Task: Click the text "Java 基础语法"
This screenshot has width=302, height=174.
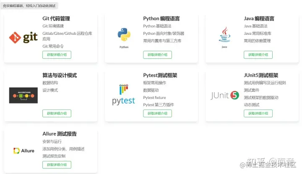Action: 255,26
